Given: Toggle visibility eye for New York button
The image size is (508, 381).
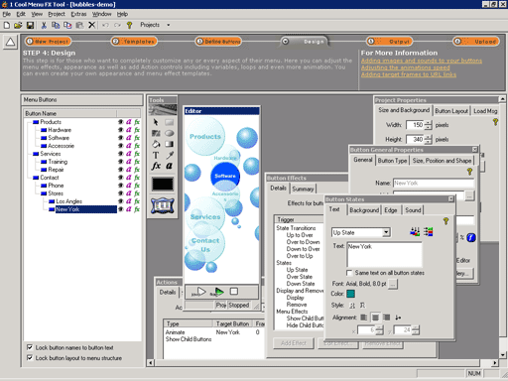Looking at the screenshot, I should 121,209.
